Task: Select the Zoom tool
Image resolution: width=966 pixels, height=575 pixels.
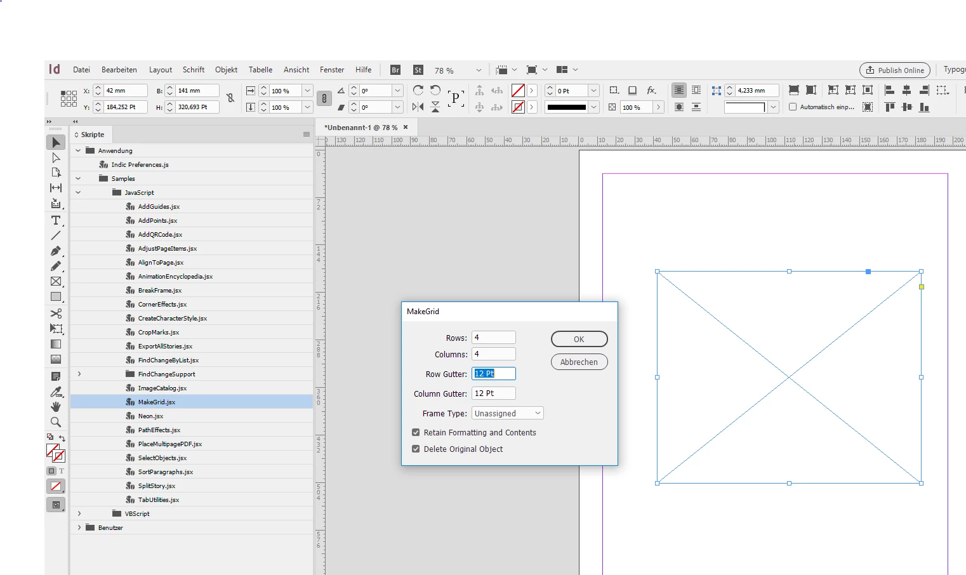Action: tap(56, 422)
